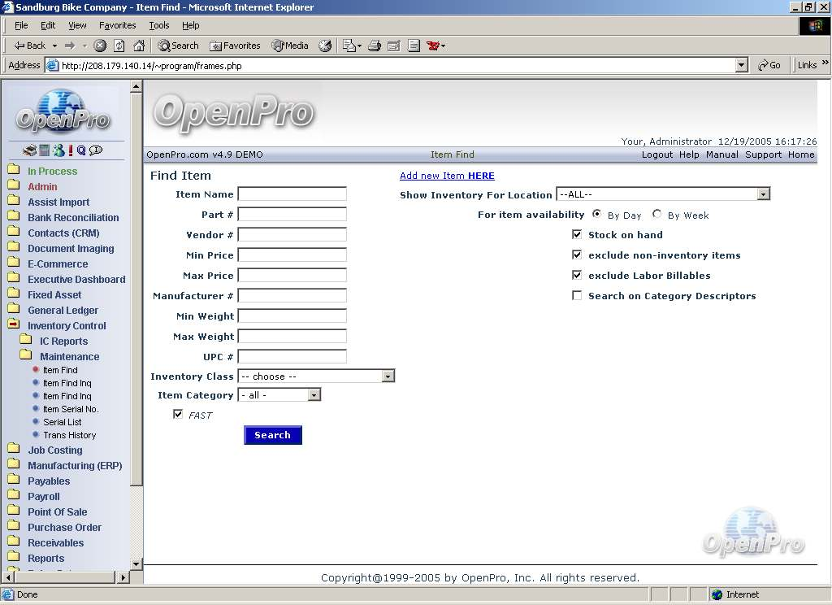
Task: Click the calculator icon in sidebar
Action: coord(44,150)
